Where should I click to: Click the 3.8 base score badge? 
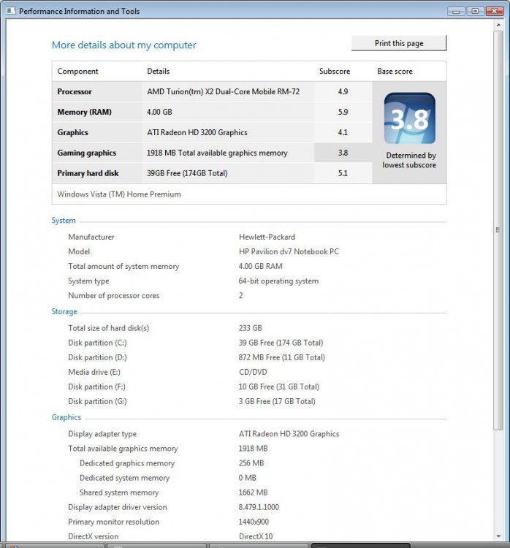pos(409,118)
